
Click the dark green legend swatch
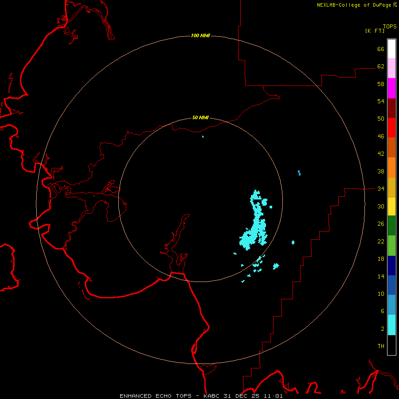[391, 226]
